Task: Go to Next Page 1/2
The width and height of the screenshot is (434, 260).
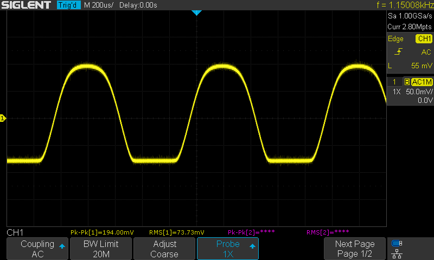Action: (355, 249)
